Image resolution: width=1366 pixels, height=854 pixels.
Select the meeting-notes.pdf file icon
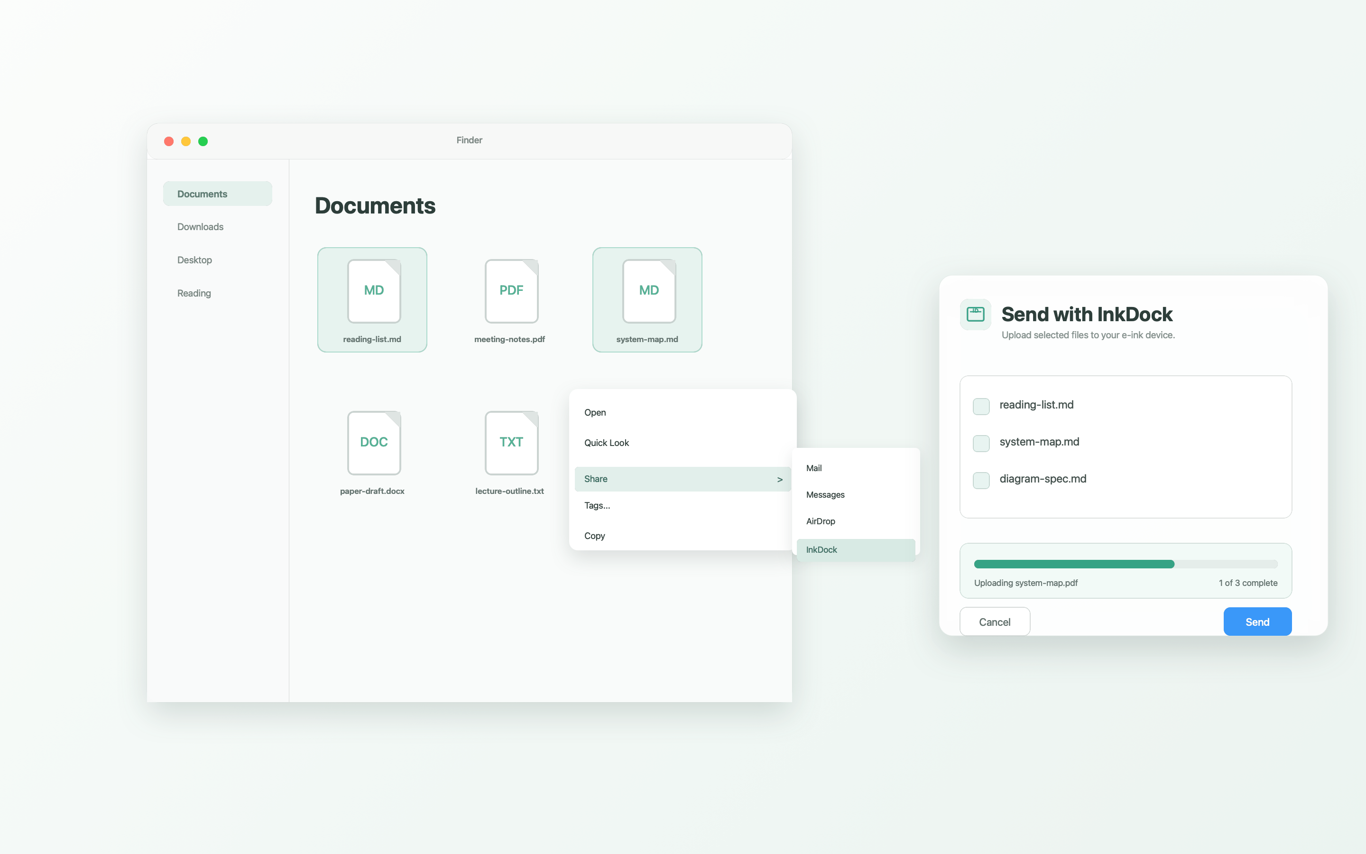point(511,291)
